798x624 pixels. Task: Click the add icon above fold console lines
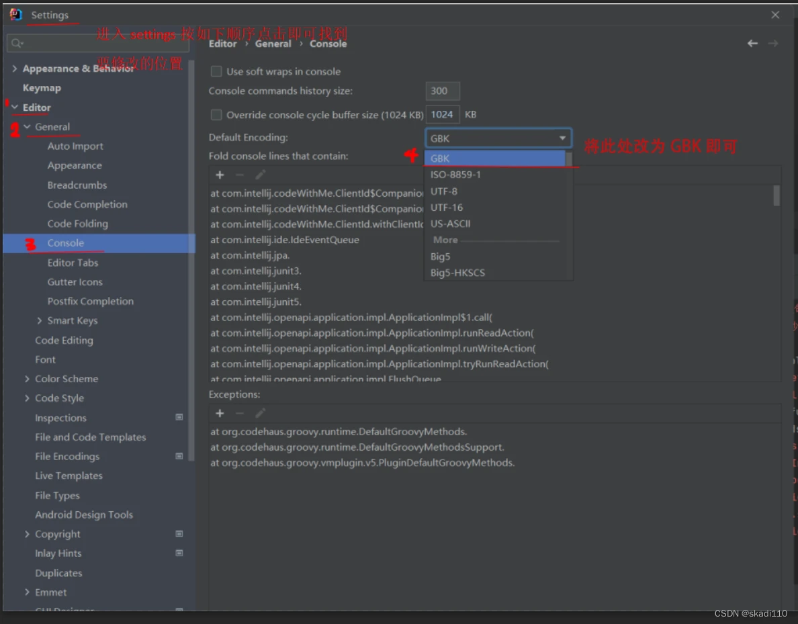coord(220,175)
